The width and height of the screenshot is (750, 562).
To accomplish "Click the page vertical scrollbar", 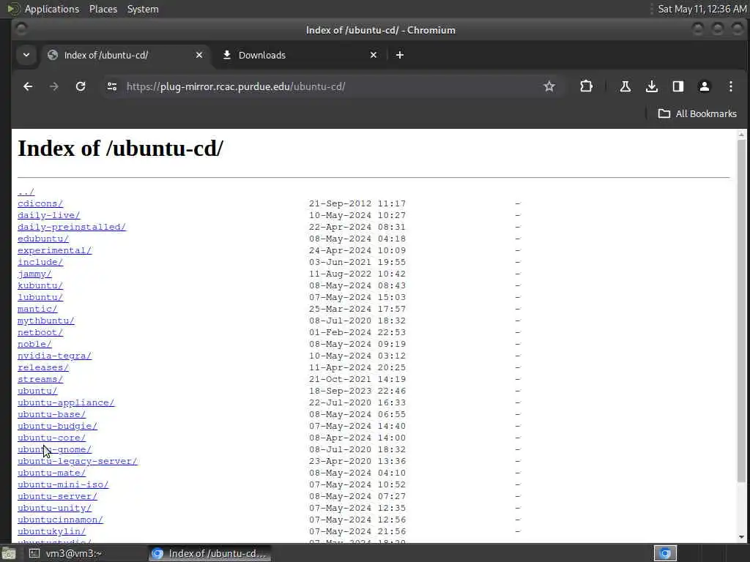I will click(x=741, y=310).
